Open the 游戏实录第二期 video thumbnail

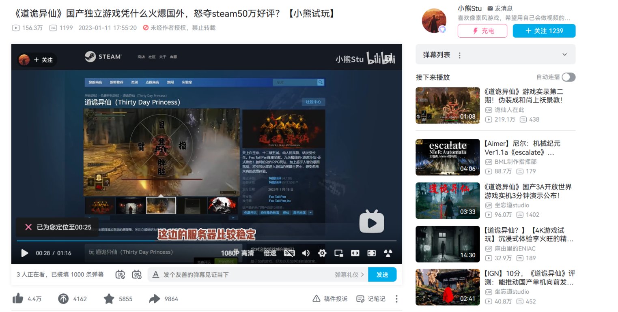coord(448,105)
